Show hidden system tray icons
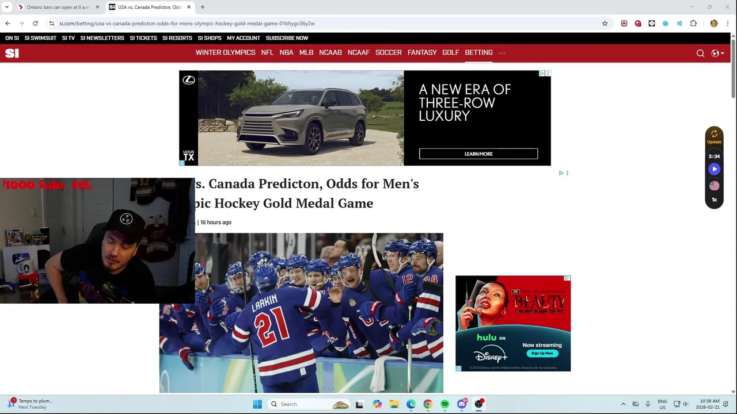 tap(623, 404)
